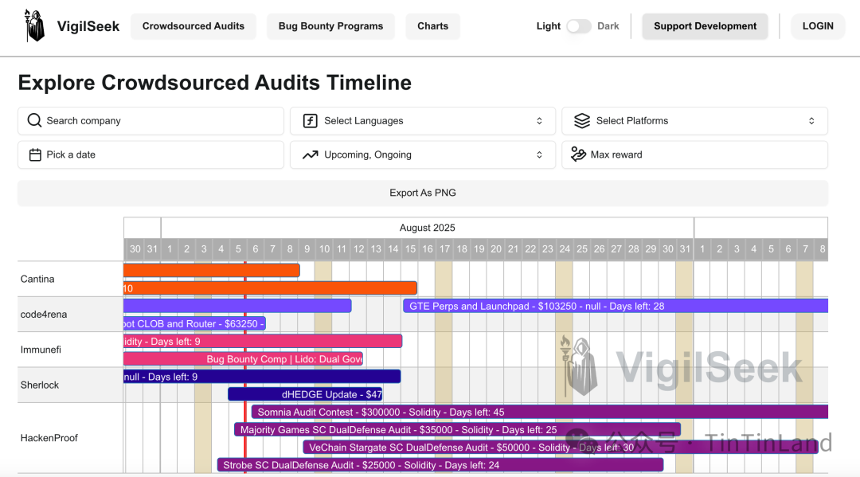860x477 pixels.
Task: Click the calendar icon beside Pick a date
Action: pos(35,154)
